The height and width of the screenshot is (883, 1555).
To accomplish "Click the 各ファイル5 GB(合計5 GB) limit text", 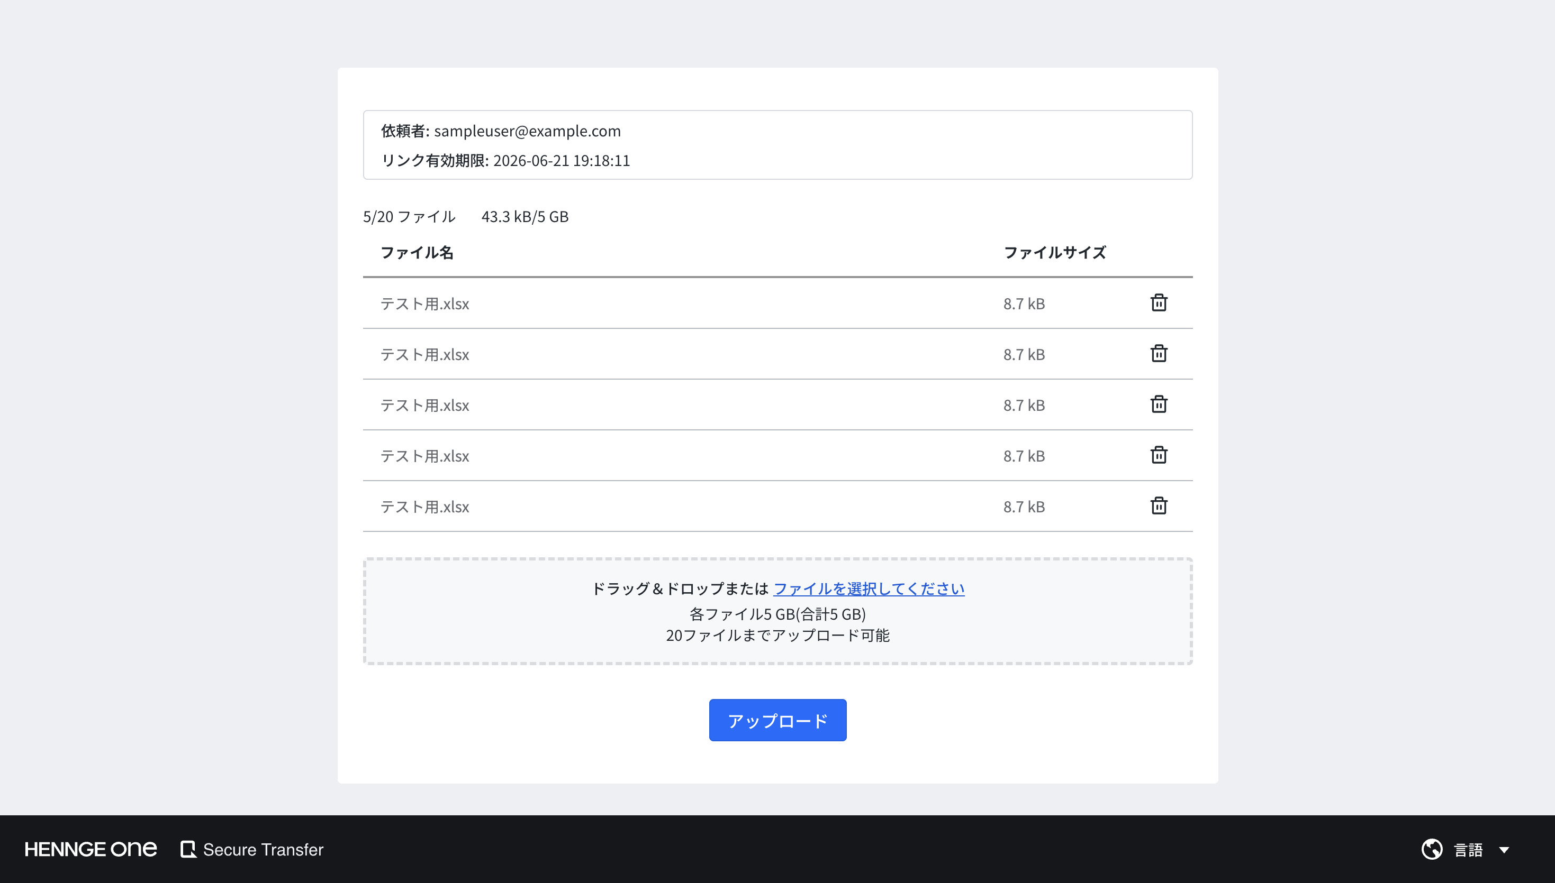I will [777, 614].
